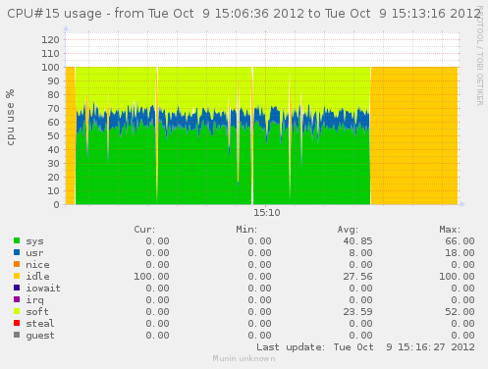Viewport: 488px width, 369px height.
Task: Click the Munin unknown footer text
Action: coord(244,358)
